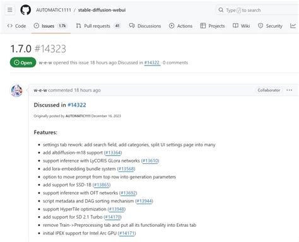The width and height of the screenshot is (299, 242).
Task: Open the Wiki tab
Action: (242, 26)
